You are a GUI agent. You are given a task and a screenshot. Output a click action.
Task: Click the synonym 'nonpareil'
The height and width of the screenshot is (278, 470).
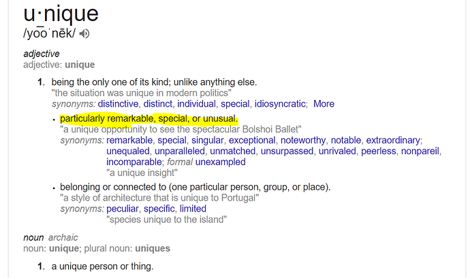(x=422, y=151)
